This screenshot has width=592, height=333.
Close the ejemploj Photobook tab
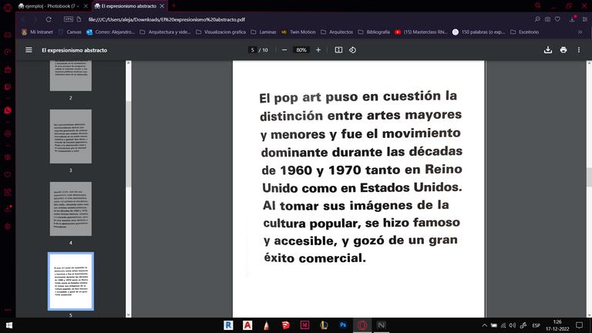tap(86, 6)
